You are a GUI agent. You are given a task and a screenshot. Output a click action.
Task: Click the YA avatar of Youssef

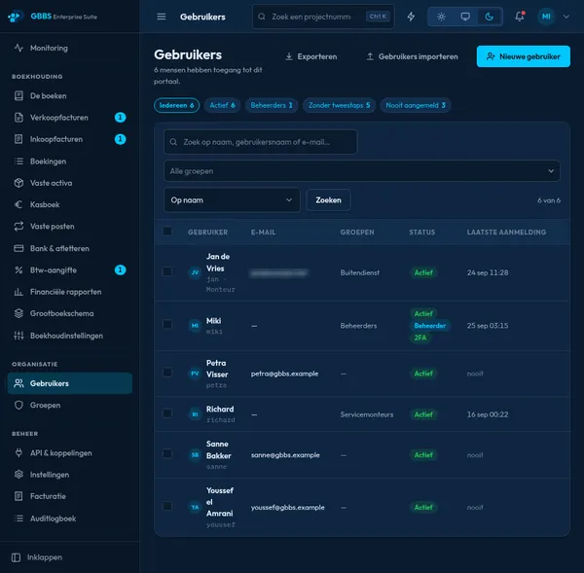coord(195,507)
